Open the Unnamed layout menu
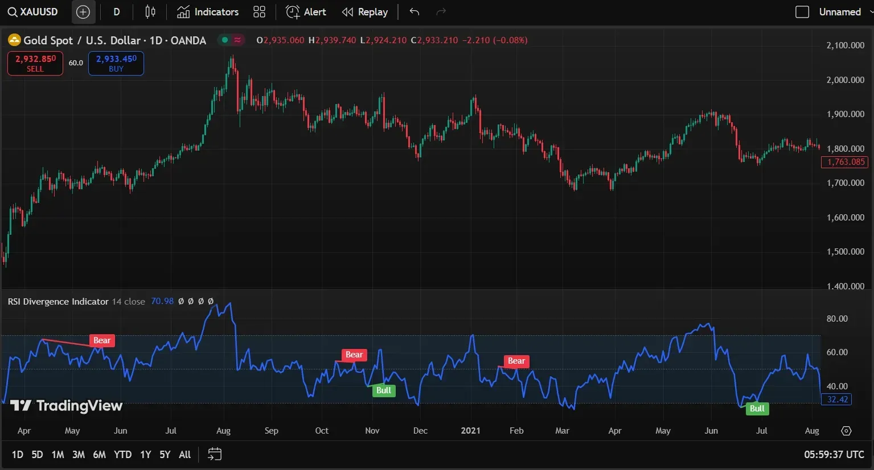The image size is (874, 470). 840,12
